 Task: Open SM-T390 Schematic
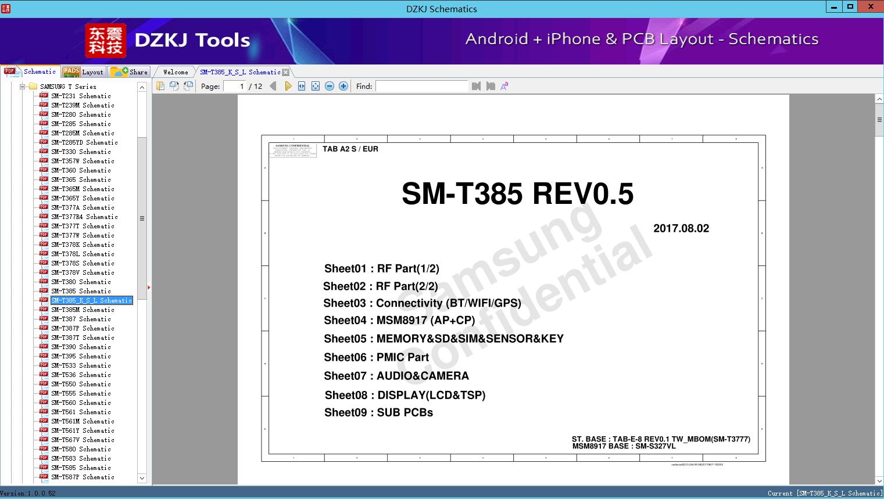(81, 347)
